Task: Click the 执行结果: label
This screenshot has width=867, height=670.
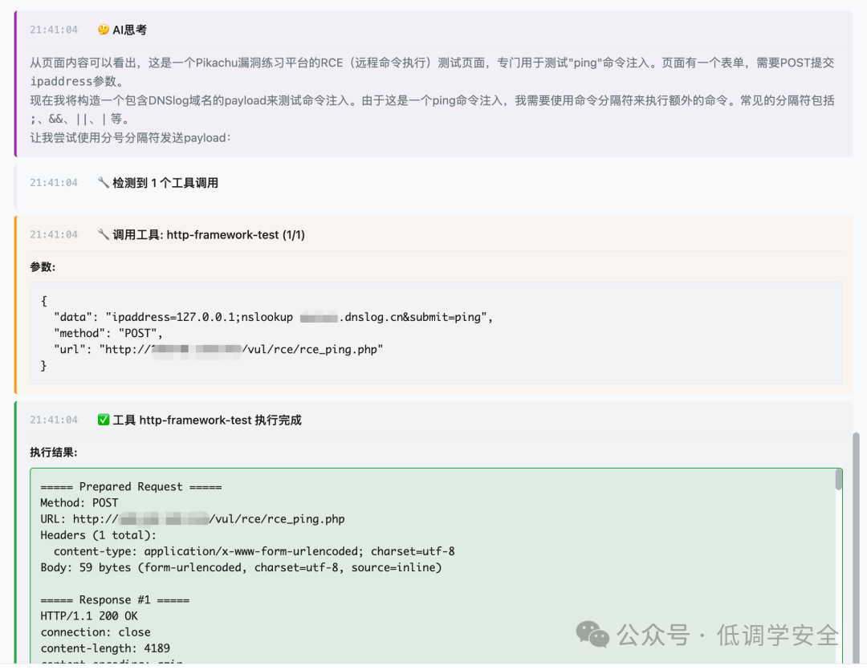Action: coord(54,453)
